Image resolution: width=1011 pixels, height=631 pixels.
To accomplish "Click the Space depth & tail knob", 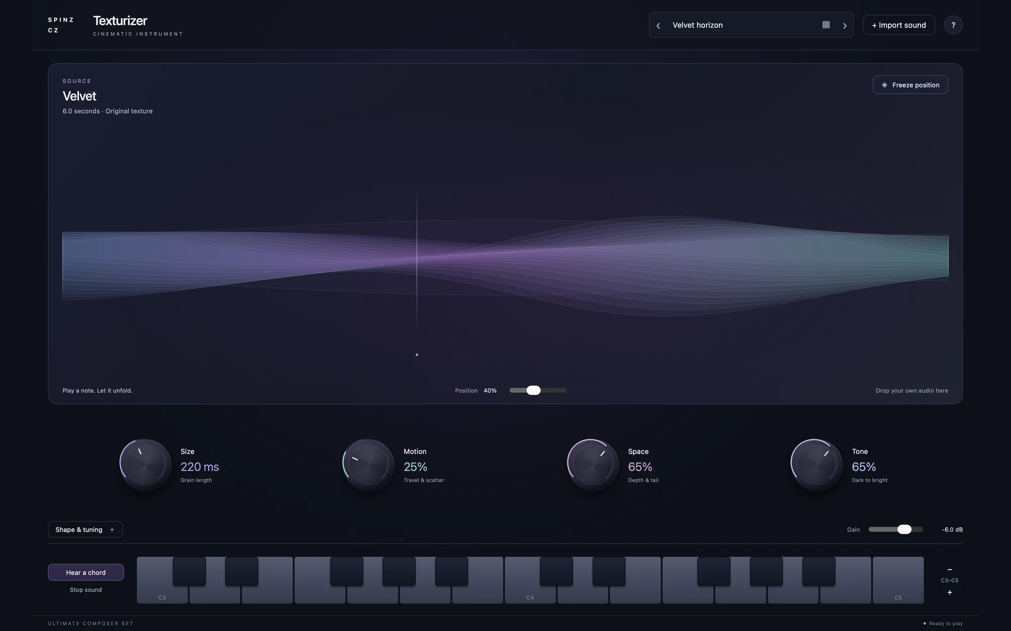I will point(592,464).
